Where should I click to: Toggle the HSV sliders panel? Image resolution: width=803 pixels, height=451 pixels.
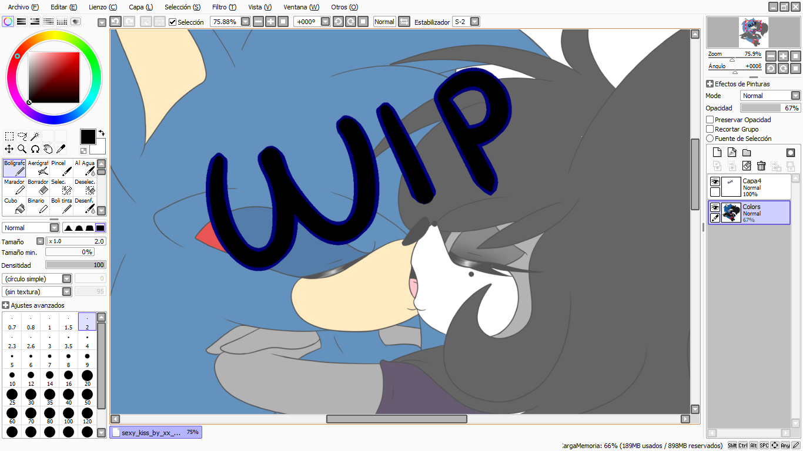point(35,22)
